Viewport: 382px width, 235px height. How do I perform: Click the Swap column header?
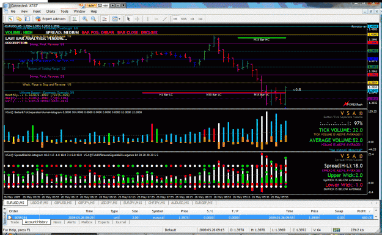point(339,211)
